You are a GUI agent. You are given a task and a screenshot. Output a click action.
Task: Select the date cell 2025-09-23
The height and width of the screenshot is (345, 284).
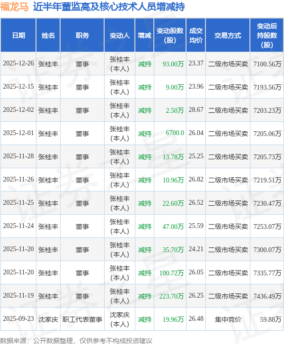point(18,319)
